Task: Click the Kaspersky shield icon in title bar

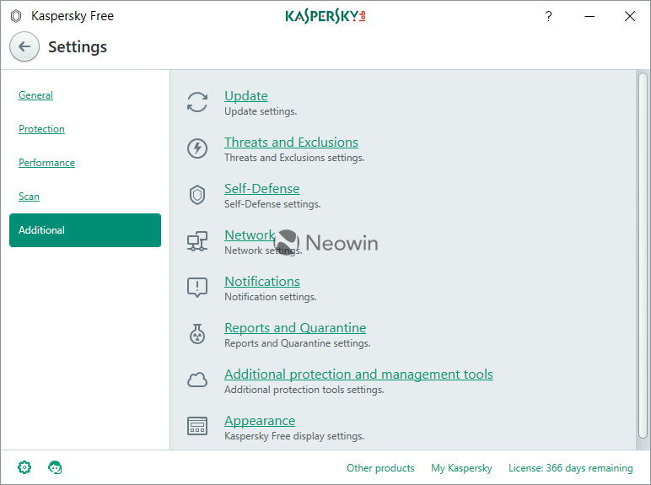Action: pos(16,16)
